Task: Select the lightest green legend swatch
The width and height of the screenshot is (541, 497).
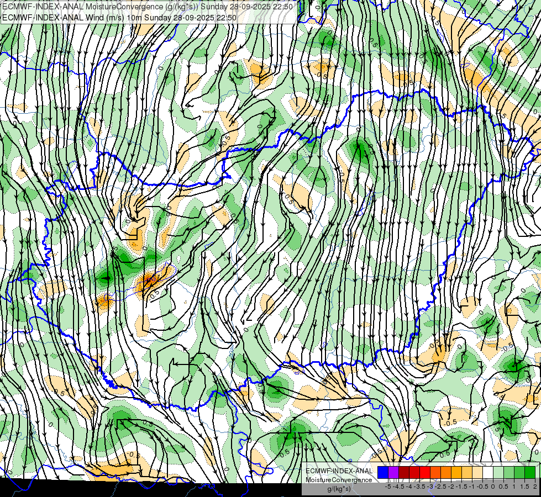Action: [498, 472]
